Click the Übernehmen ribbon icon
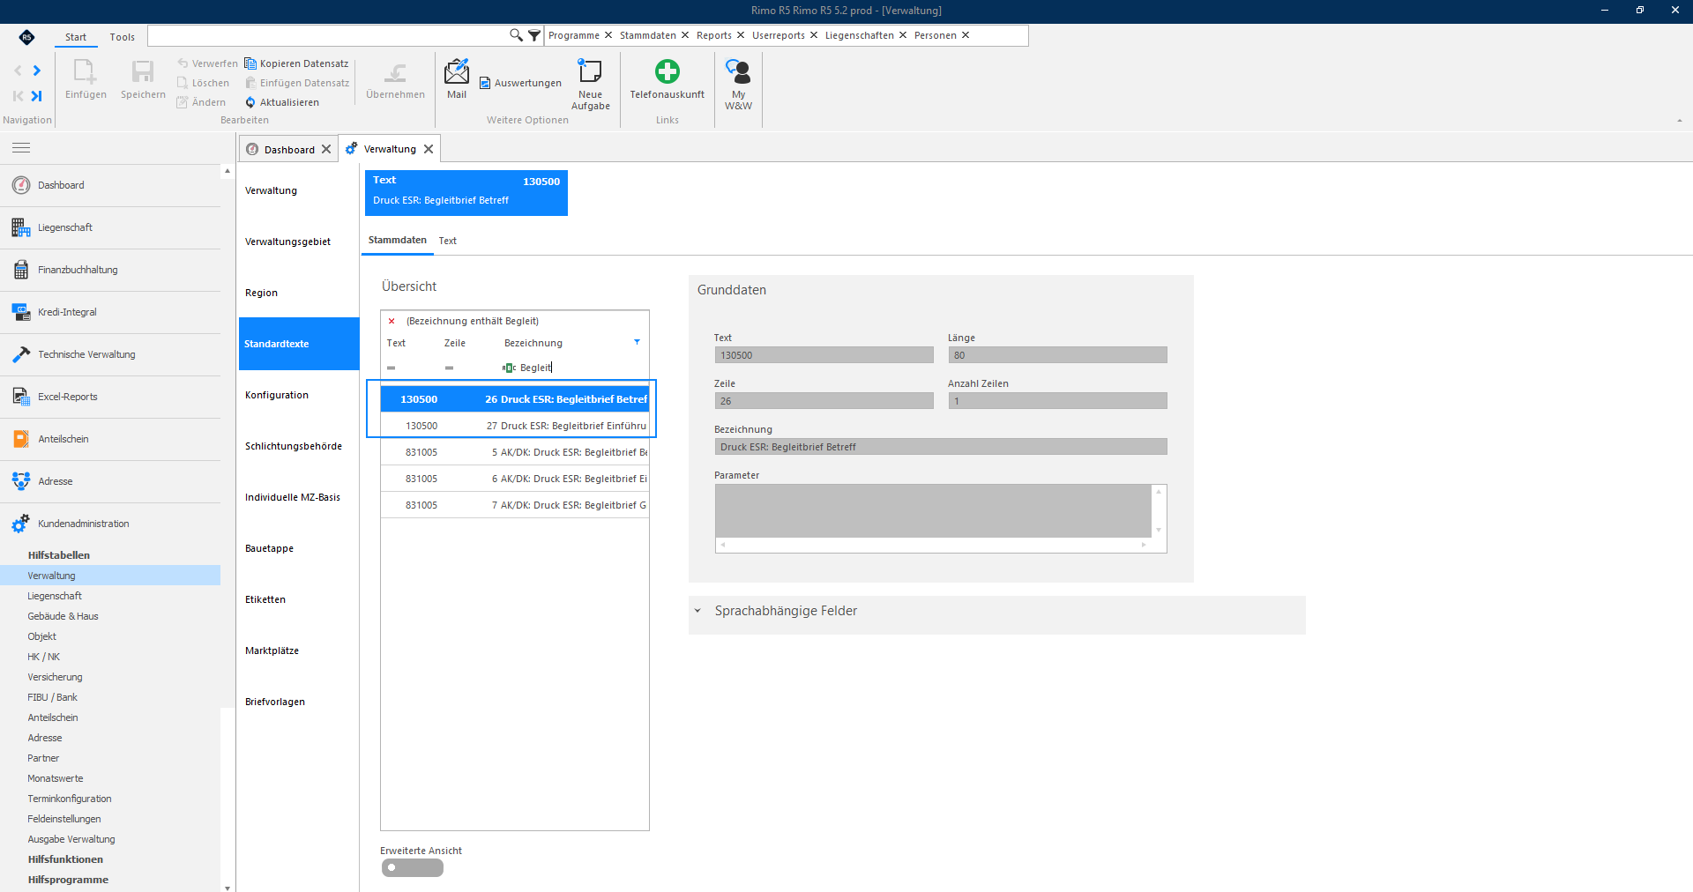 click(x=395, y=72)
